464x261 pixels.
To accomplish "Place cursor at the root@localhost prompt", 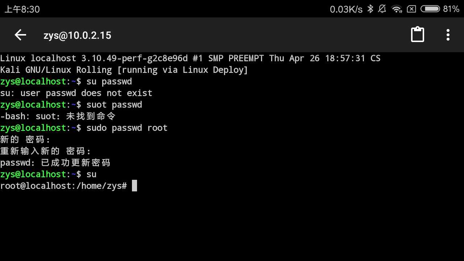I will [x=63, y=186].
